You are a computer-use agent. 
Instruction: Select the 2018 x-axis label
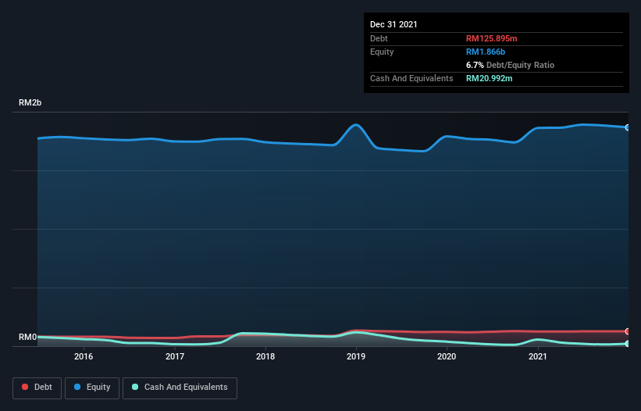click(x=265, y=356)
